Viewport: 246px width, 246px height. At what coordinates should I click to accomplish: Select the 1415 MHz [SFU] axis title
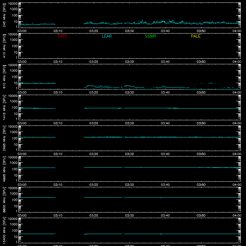(x=4, y=107)
